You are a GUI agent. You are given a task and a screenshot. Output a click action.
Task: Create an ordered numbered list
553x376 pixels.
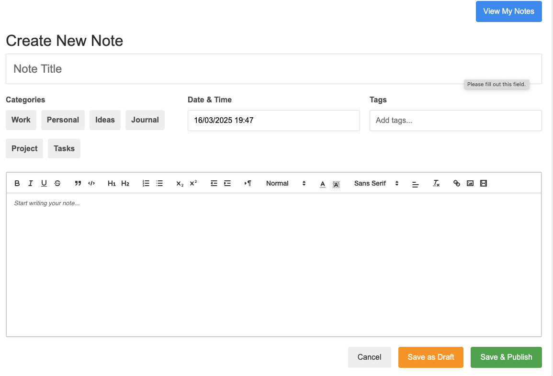pos(146,183)
